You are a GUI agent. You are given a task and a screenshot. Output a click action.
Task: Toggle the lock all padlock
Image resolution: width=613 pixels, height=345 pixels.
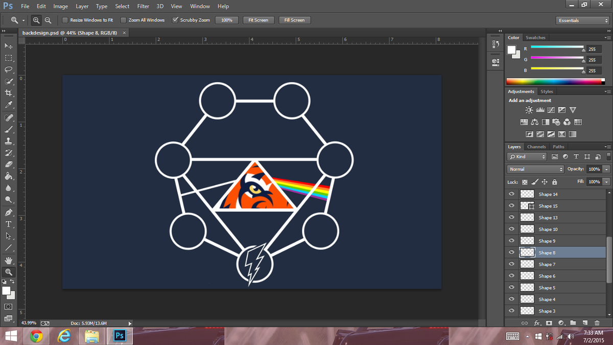pyautogui.click(x=555, y=182)
